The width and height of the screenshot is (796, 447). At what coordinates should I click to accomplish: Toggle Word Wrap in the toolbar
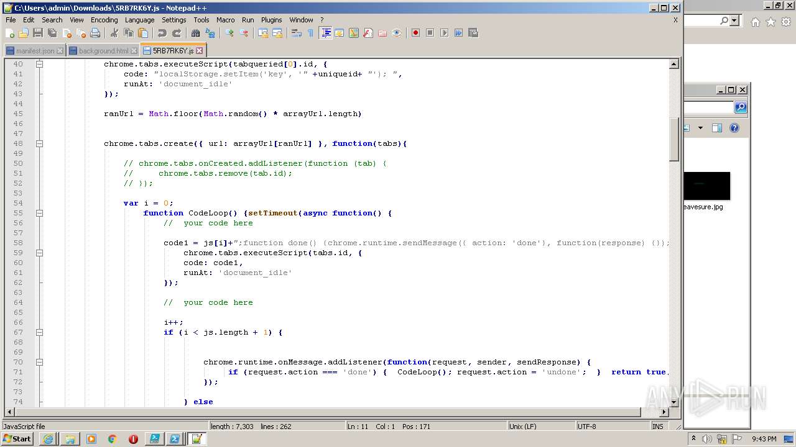pos(297,33)
